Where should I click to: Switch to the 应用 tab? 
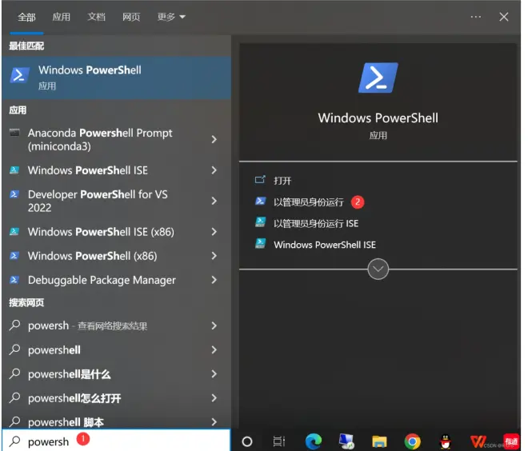pos(62,17)
